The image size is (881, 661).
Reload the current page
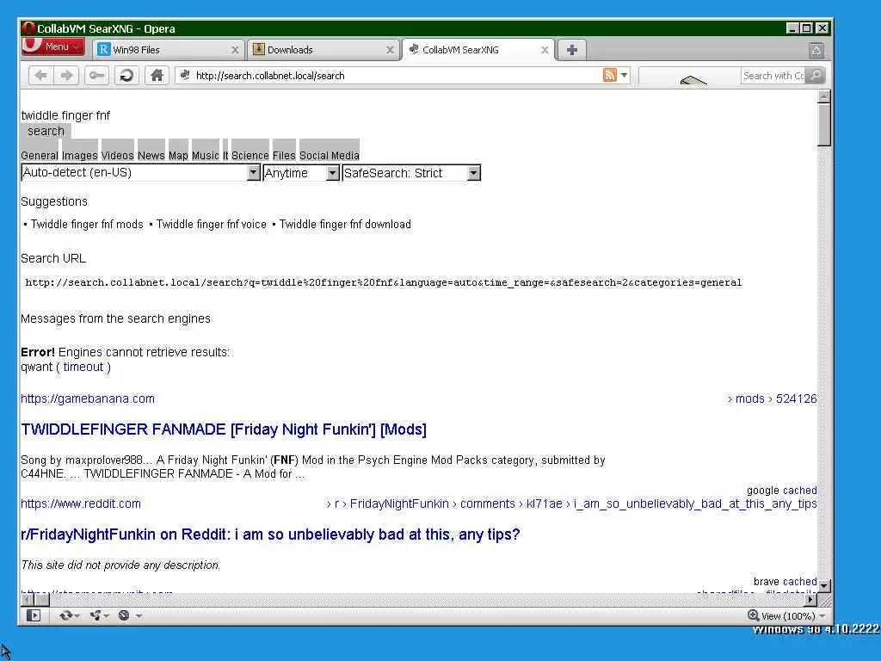[x=127, y=76]
